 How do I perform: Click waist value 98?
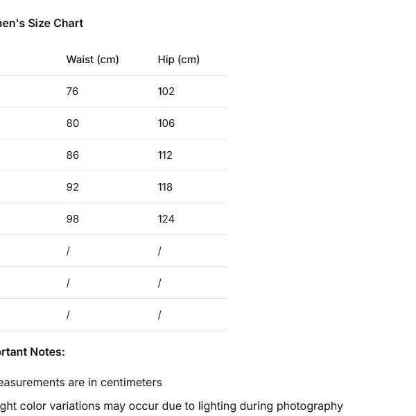pos(72,219)
